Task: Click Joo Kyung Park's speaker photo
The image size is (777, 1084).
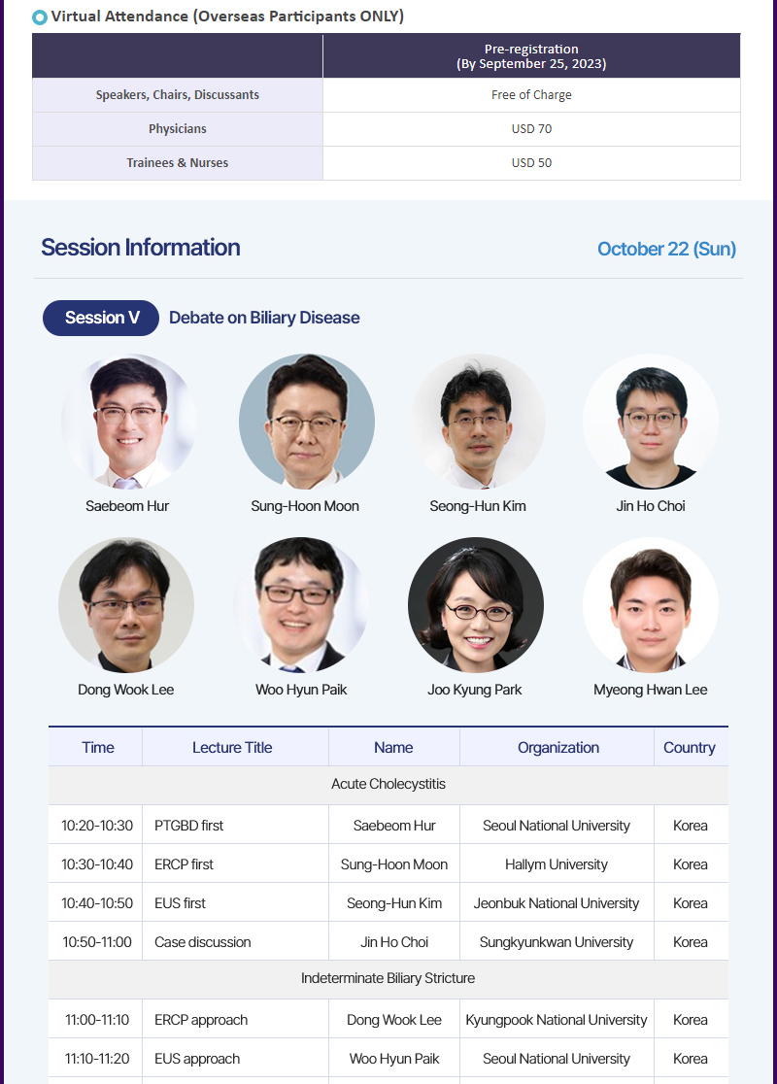Action: 476,605
